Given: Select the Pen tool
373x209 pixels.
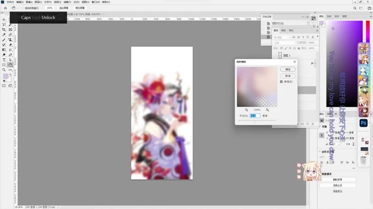Looking at the screenshot, I should click(10, 55).
